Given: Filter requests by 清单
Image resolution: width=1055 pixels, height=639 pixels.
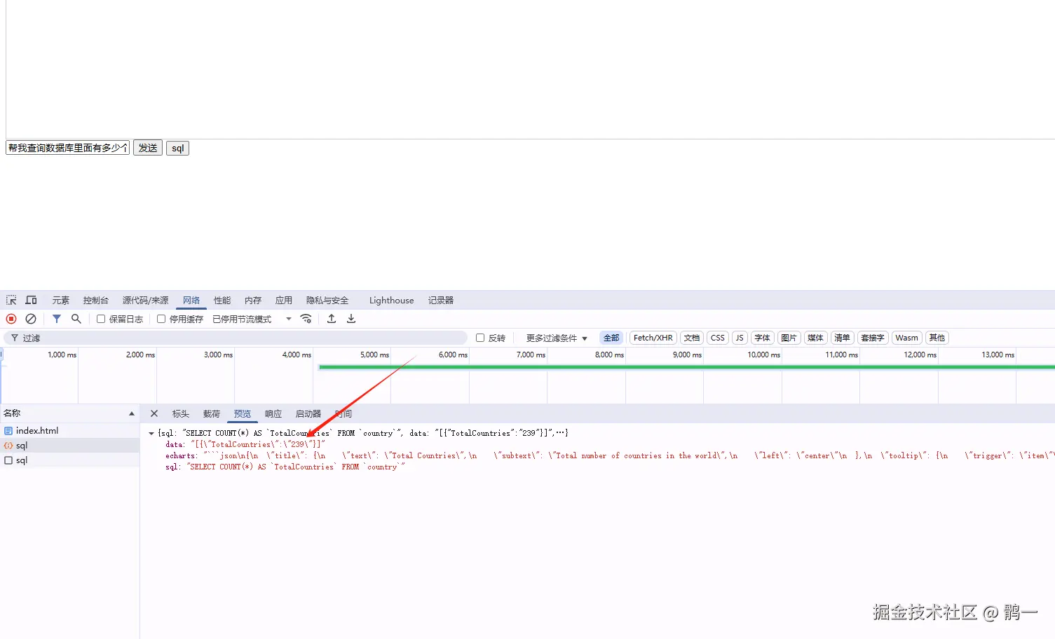Looking at the screenshot, I should click(843, 338).
